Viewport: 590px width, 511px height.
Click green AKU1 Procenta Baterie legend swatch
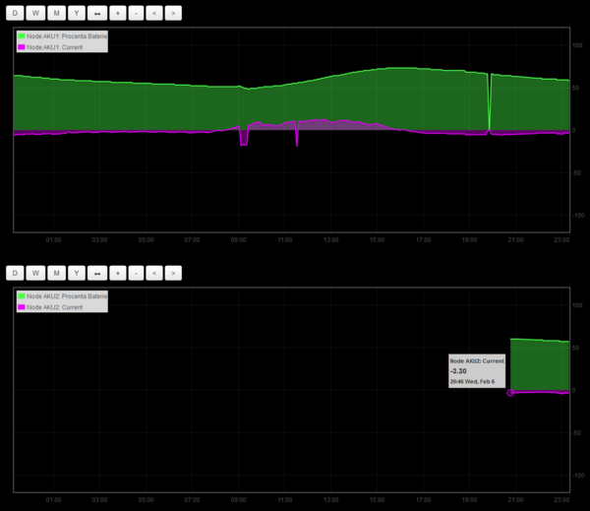coord(22,36)
